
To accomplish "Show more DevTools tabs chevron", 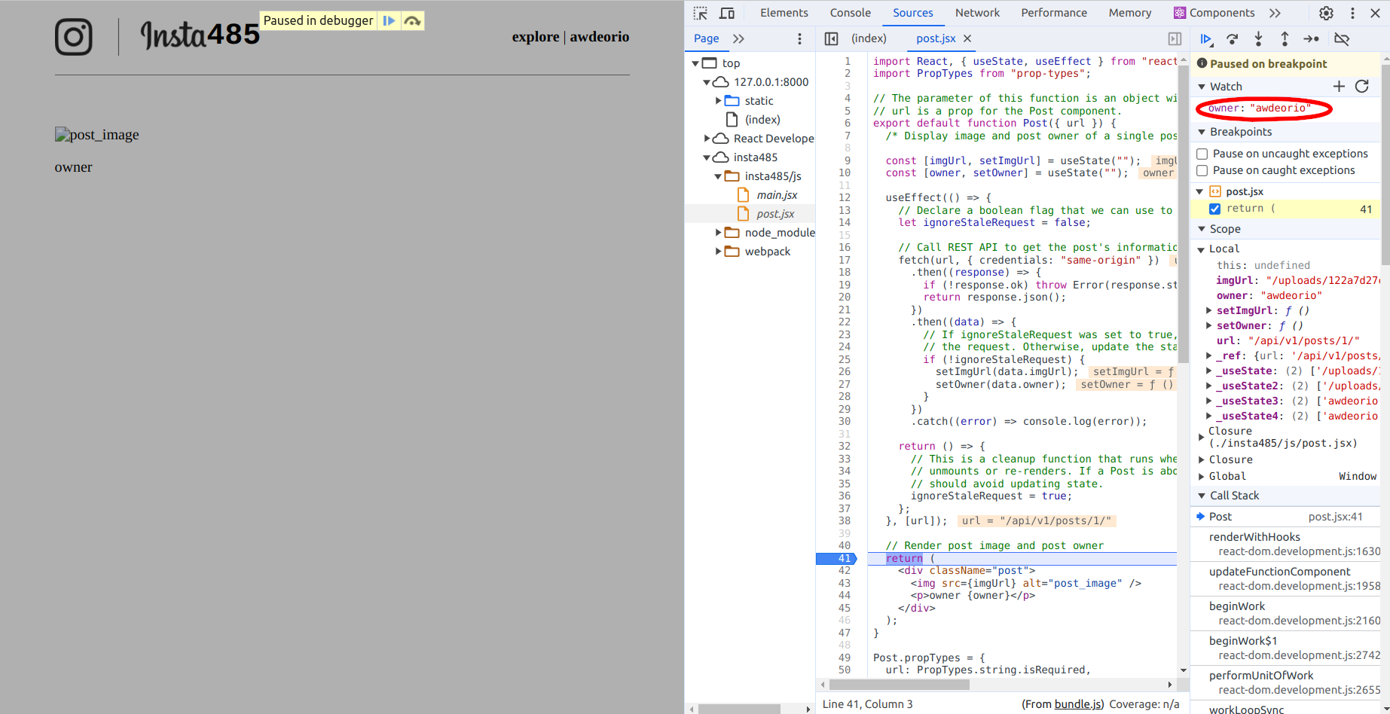I will click(x=1275, y=13).
